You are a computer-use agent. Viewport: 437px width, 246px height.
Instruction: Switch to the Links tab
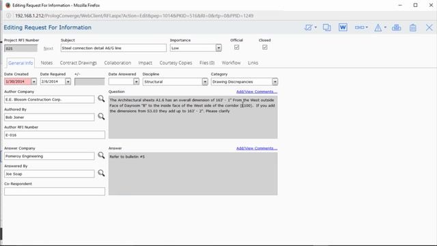[x=253, y=63]
